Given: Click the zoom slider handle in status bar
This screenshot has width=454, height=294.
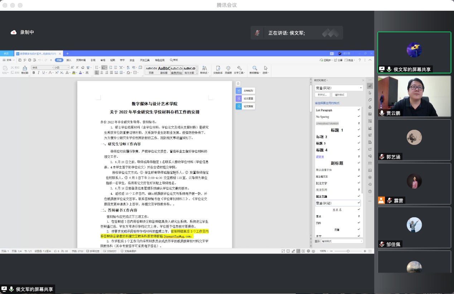Looking at the screenshot, I should (348, 251).
